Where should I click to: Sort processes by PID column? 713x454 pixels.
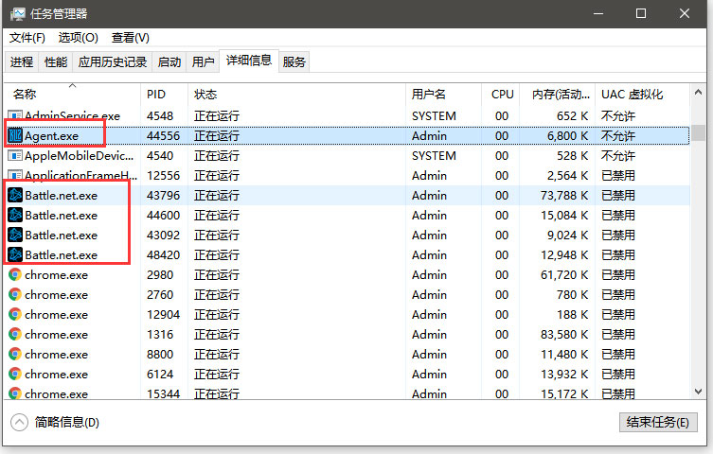tap(156, 95)
